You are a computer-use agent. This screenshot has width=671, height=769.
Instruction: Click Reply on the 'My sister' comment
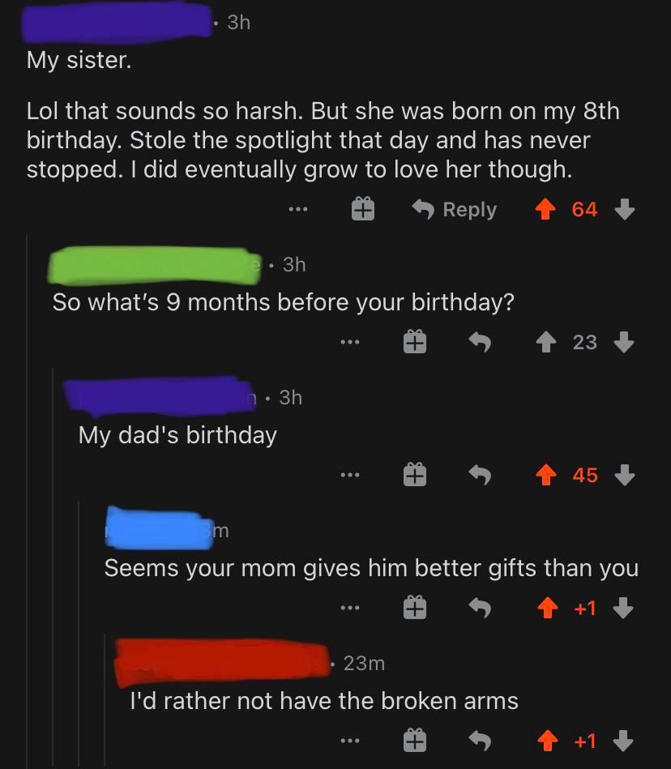pyautogui.click(x=455, y=210)
